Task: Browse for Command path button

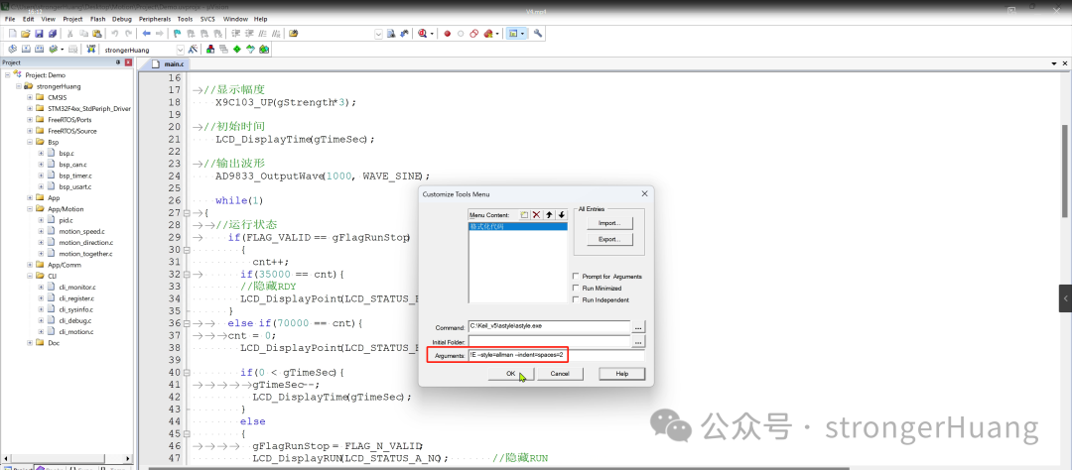Action: [x=638, y=326]
